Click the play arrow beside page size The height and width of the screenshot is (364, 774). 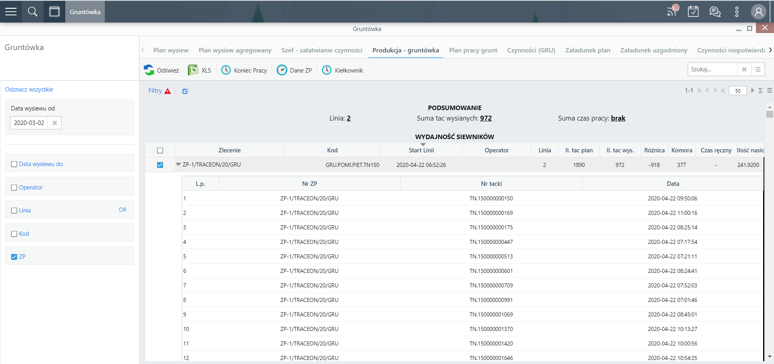pyautogui.click(x=752, y=91)
